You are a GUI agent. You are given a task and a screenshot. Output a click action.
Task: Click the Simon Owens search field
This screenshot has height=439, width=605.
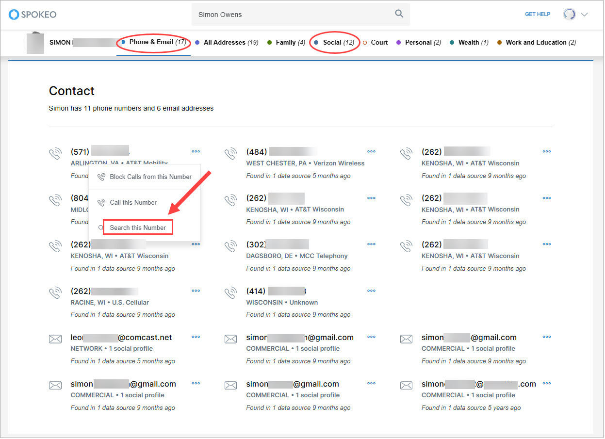click(294, 15)
